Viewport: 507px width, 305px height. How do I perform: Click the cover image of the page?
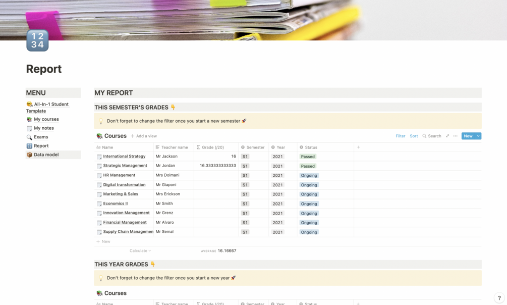click(x=253, y=20)
